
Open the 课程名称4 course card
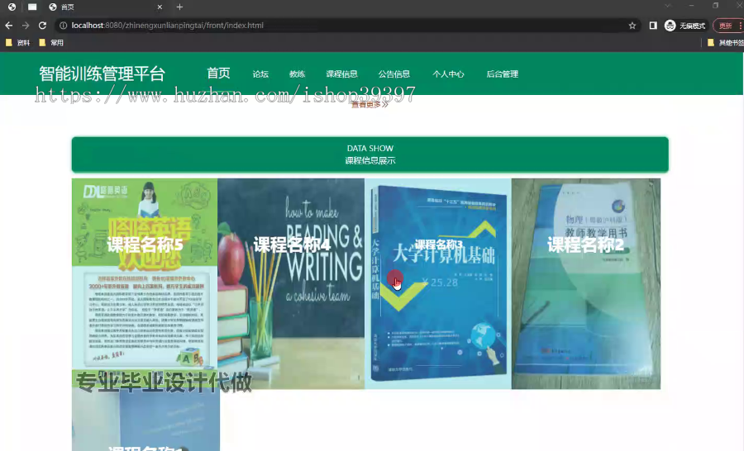[291, 283]
